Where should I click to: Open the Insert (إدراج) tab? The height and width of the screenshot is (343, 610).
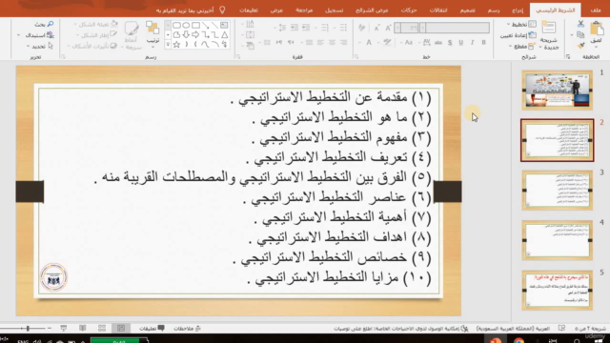(x=518, y=10)
